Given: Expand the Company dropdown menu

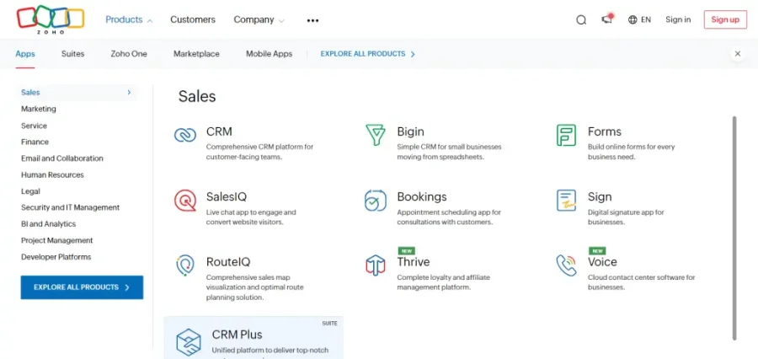Looking at the screenshot, I should click(259, 19).
